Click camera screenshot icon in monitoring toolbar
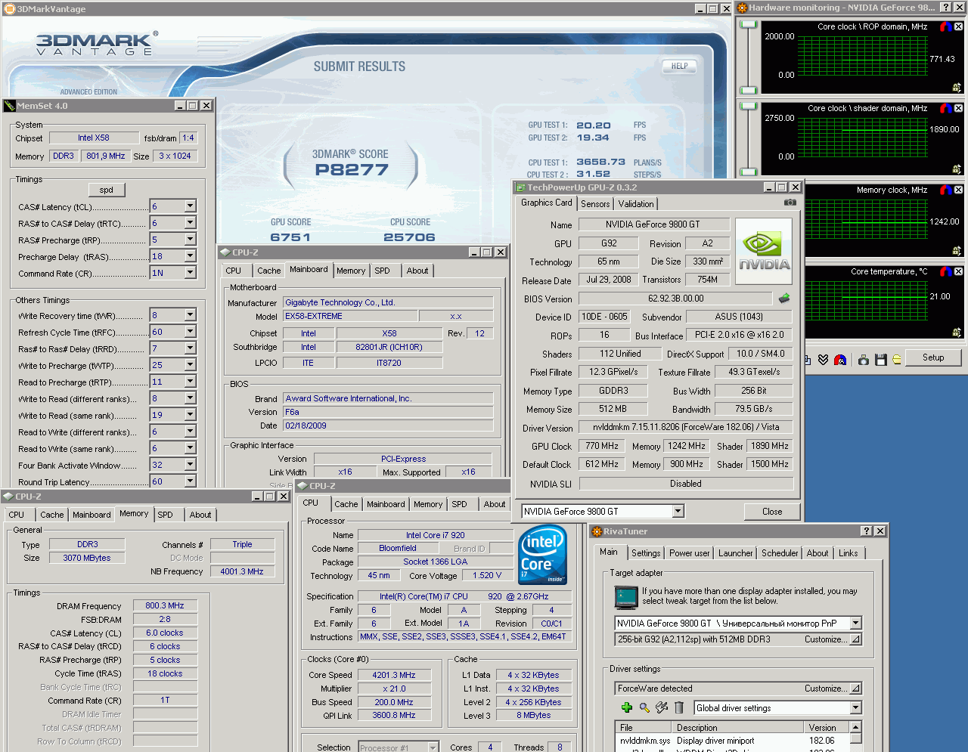The image size is (968, 752). (x=864, y=360)
